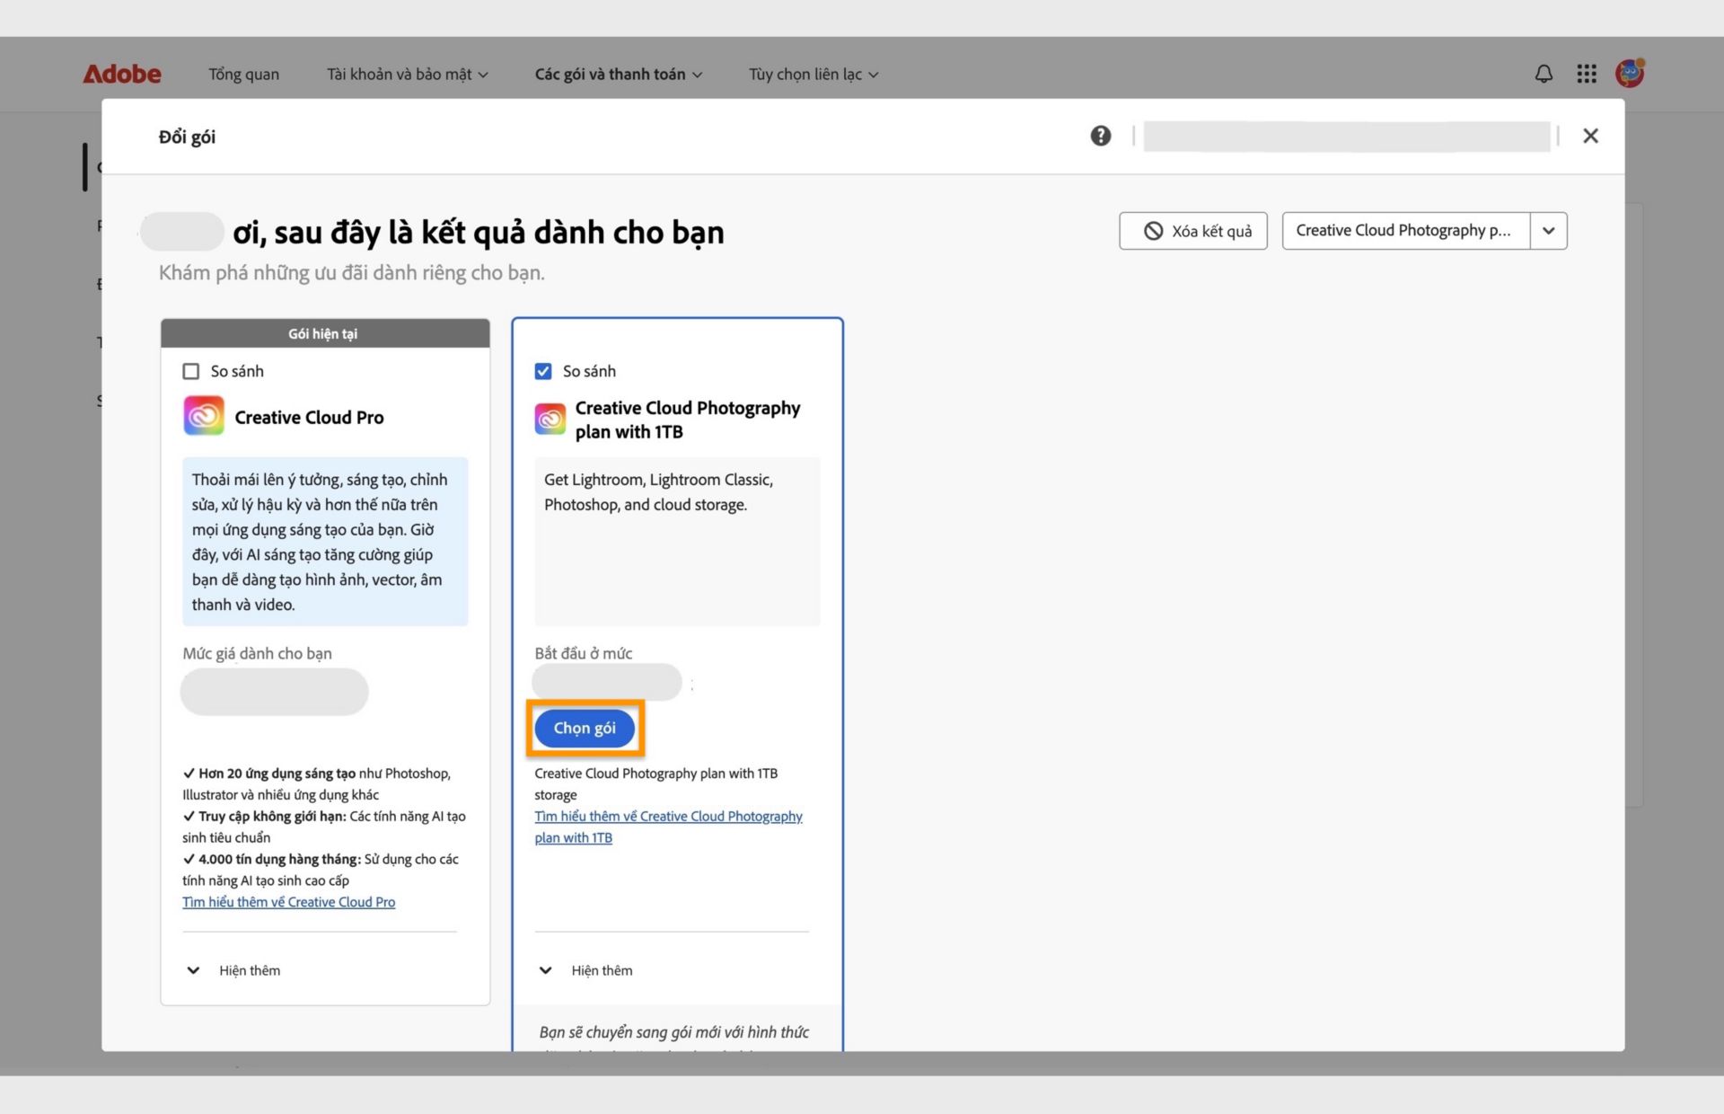1724x1114 pixels.
Task: Open the notifications bell
Action: tap(1544, 74)
